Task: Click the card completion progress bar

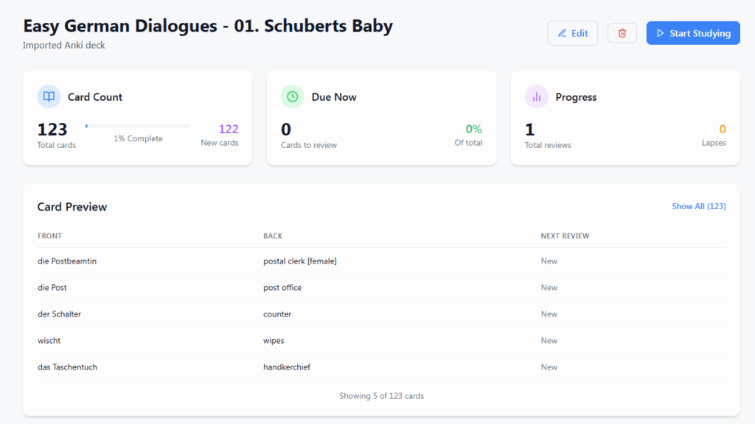Action: click(x=138, y=126)
